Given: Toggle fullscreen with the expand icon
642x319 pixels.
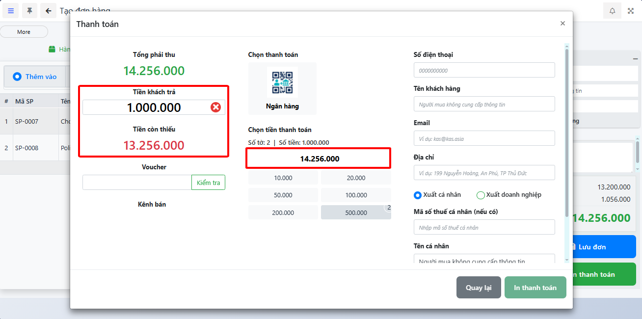Looking at the screenshot, I should [x=631, y=11].
